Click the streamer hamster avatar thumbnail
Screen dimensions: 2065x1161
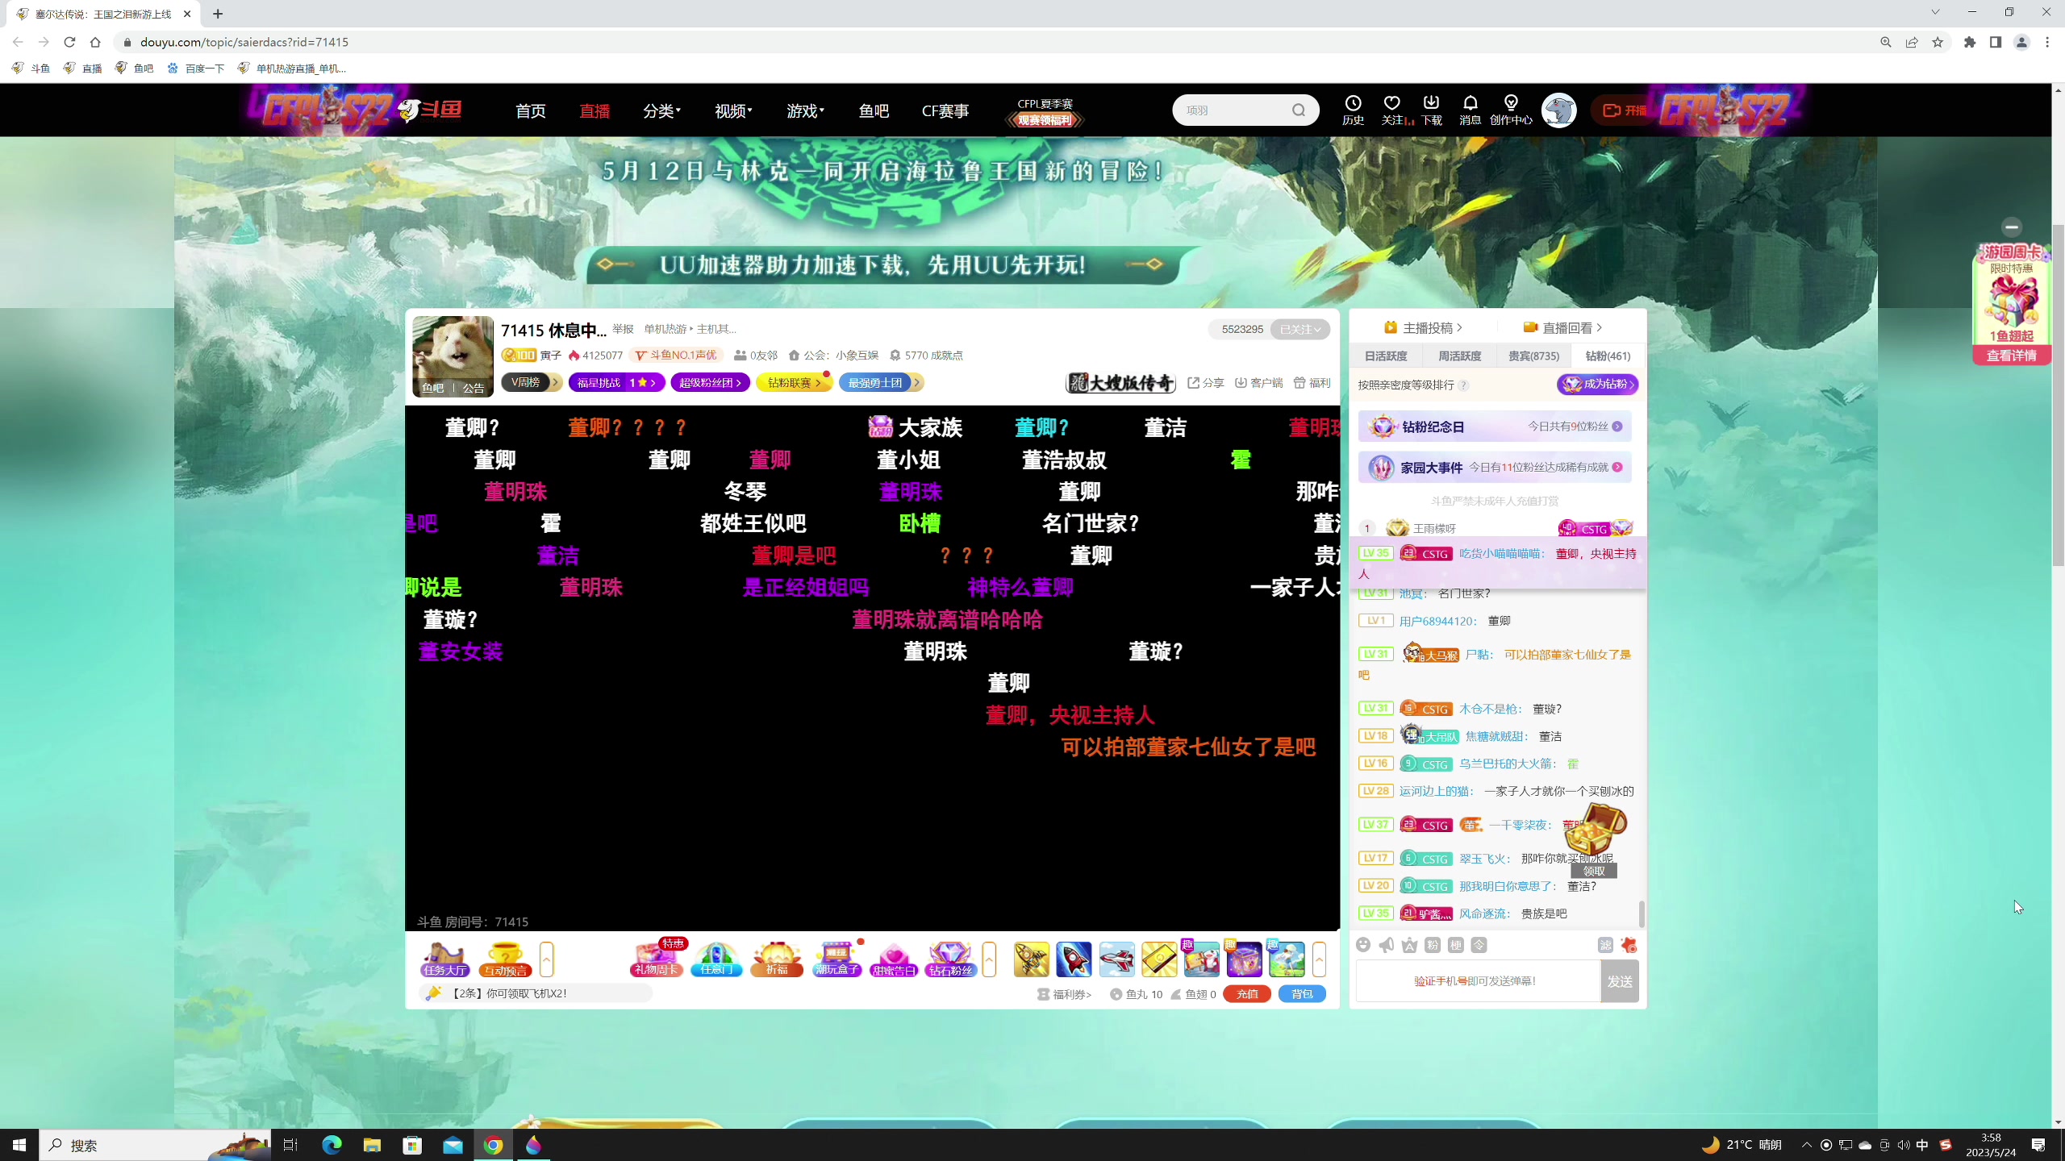[453, 356]
